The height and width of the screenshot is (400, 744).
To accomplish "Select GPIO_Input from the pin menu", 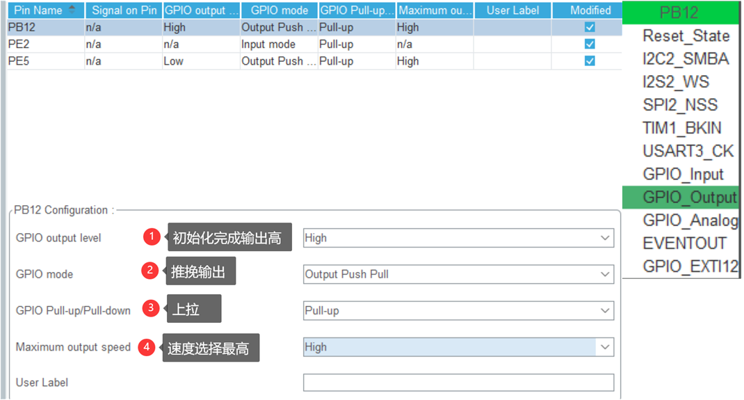I will pyautogui.click(x=683, y=175).
